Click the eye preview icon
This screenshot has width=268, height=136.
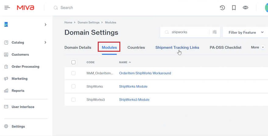tap(245, 8)
